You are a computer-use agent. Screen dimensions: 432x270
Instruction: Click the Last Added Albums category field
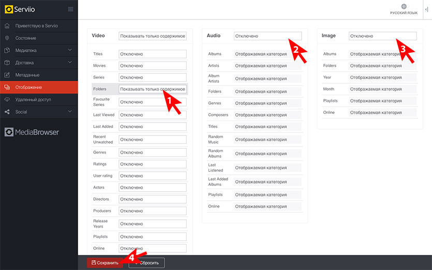click(x=267, y=182)
